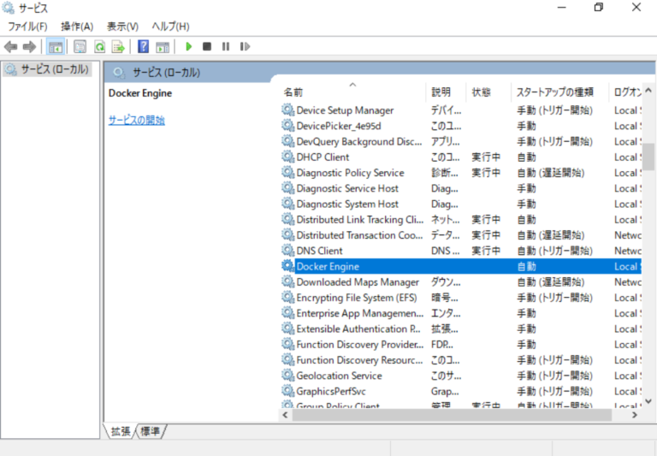This screenshot has height=456, width=657.
Task: Sort services by the 名前 column header
Action: [x=293, y=92]
